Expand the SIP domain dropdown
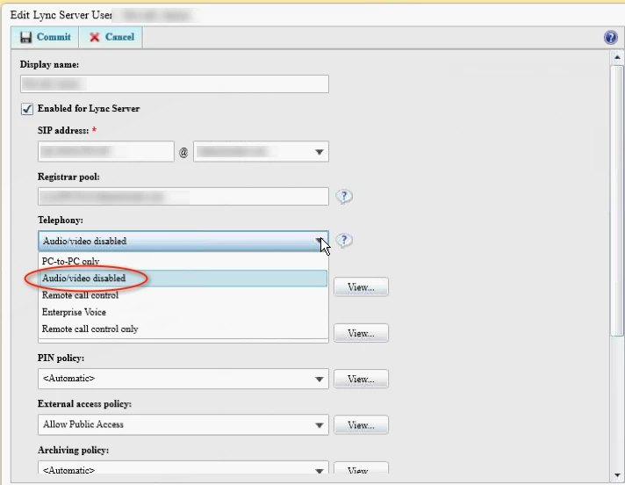This screenshot has width=625, height=485. point(319,152)
